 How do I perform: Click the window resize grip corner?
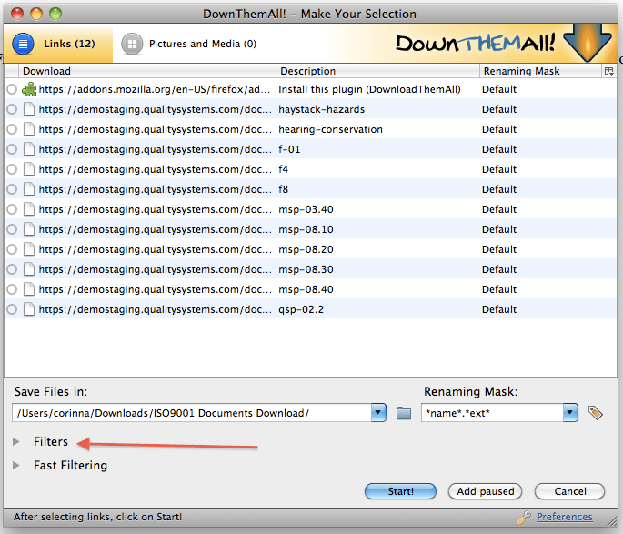(x=612, y=520)
